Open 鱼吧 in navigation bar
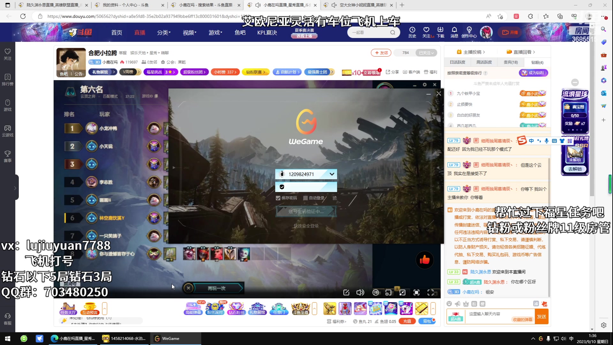 click(x=240, y=32)
